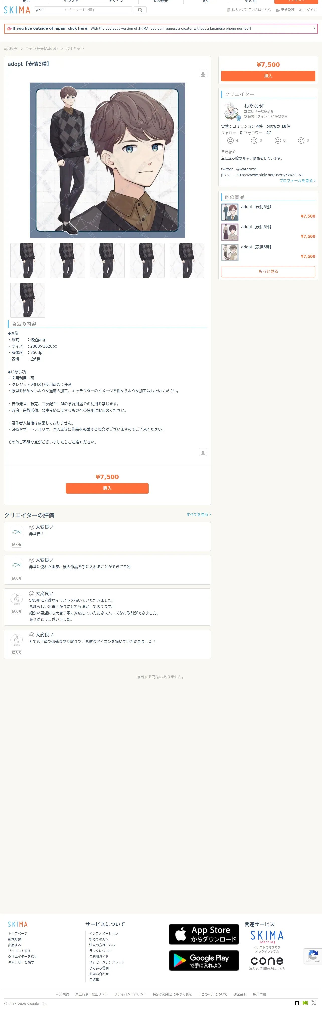Open プライバシーポリシー in footer bar

point(130,994)
